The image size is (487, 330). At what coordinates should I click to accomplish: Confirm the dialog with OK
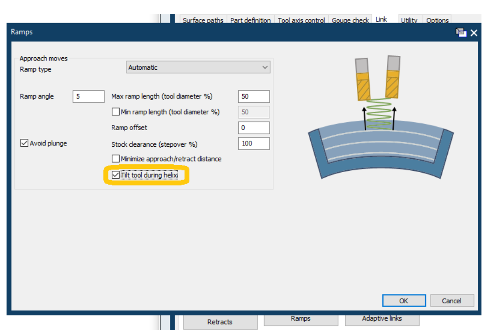pos(404,300)
